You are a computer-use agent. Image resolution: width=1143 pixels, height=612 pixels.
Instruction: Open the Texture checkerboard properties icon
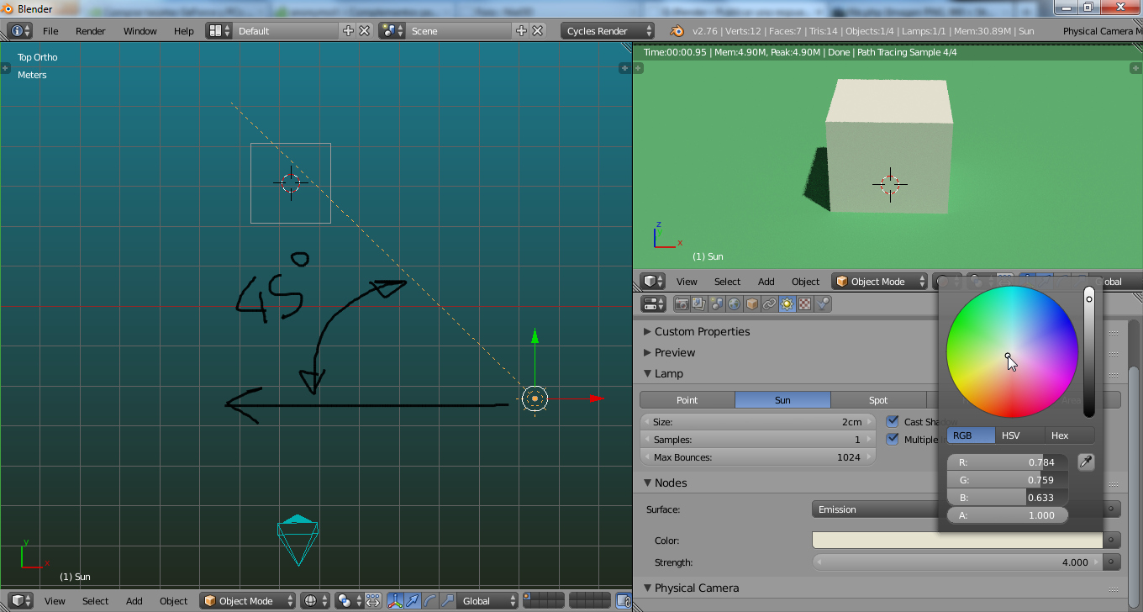pyautogui.click(x=804, y=304)
